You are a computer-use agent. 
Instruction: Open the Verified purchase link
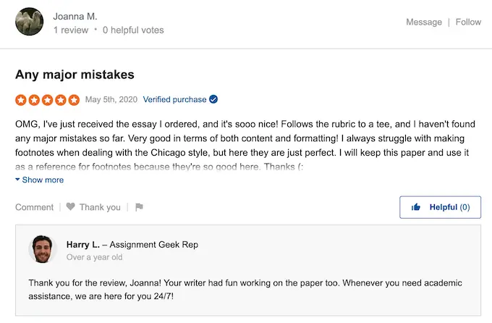(x=174, y=99)
